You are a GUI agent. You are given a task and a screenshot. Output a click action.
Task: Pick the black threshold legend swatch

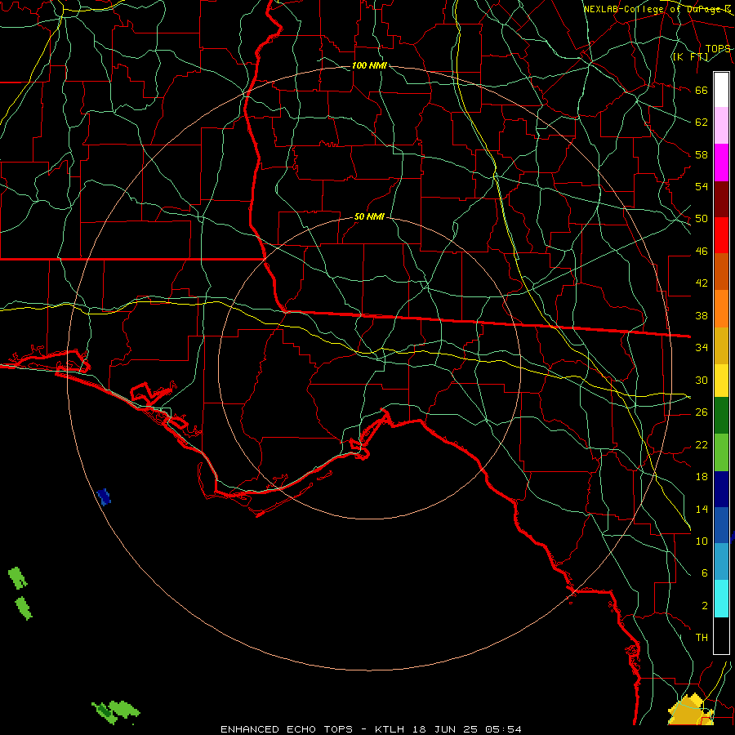coord(721,635)
